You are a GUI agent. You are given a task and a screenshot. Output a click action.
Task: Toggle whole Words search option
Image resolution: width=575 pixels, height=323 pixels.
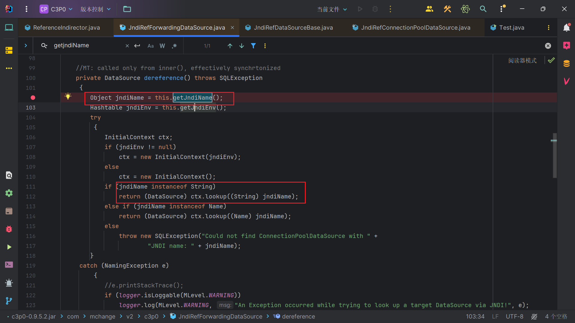162,46
